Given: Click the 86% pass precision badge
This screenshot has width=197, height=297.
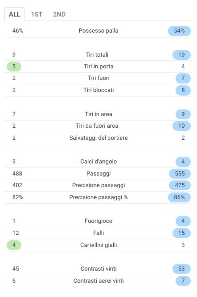Looking at the screenshot, I should coord(179,197).
